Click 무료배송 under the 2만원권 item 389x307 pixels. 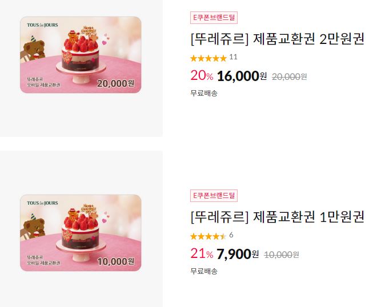pyautogui.click(x=204, y=94)
